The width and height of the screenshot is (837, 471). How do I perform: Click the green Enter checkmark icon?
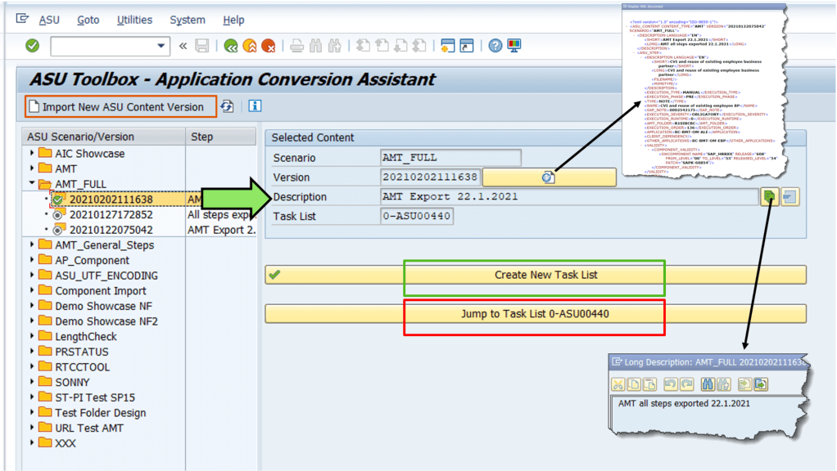[x=33, y=46]
